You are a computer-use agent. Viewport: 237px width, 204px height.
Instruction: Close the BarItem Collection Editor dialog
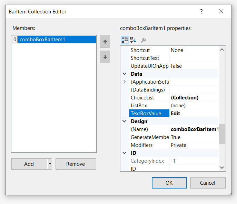(221, 12)
